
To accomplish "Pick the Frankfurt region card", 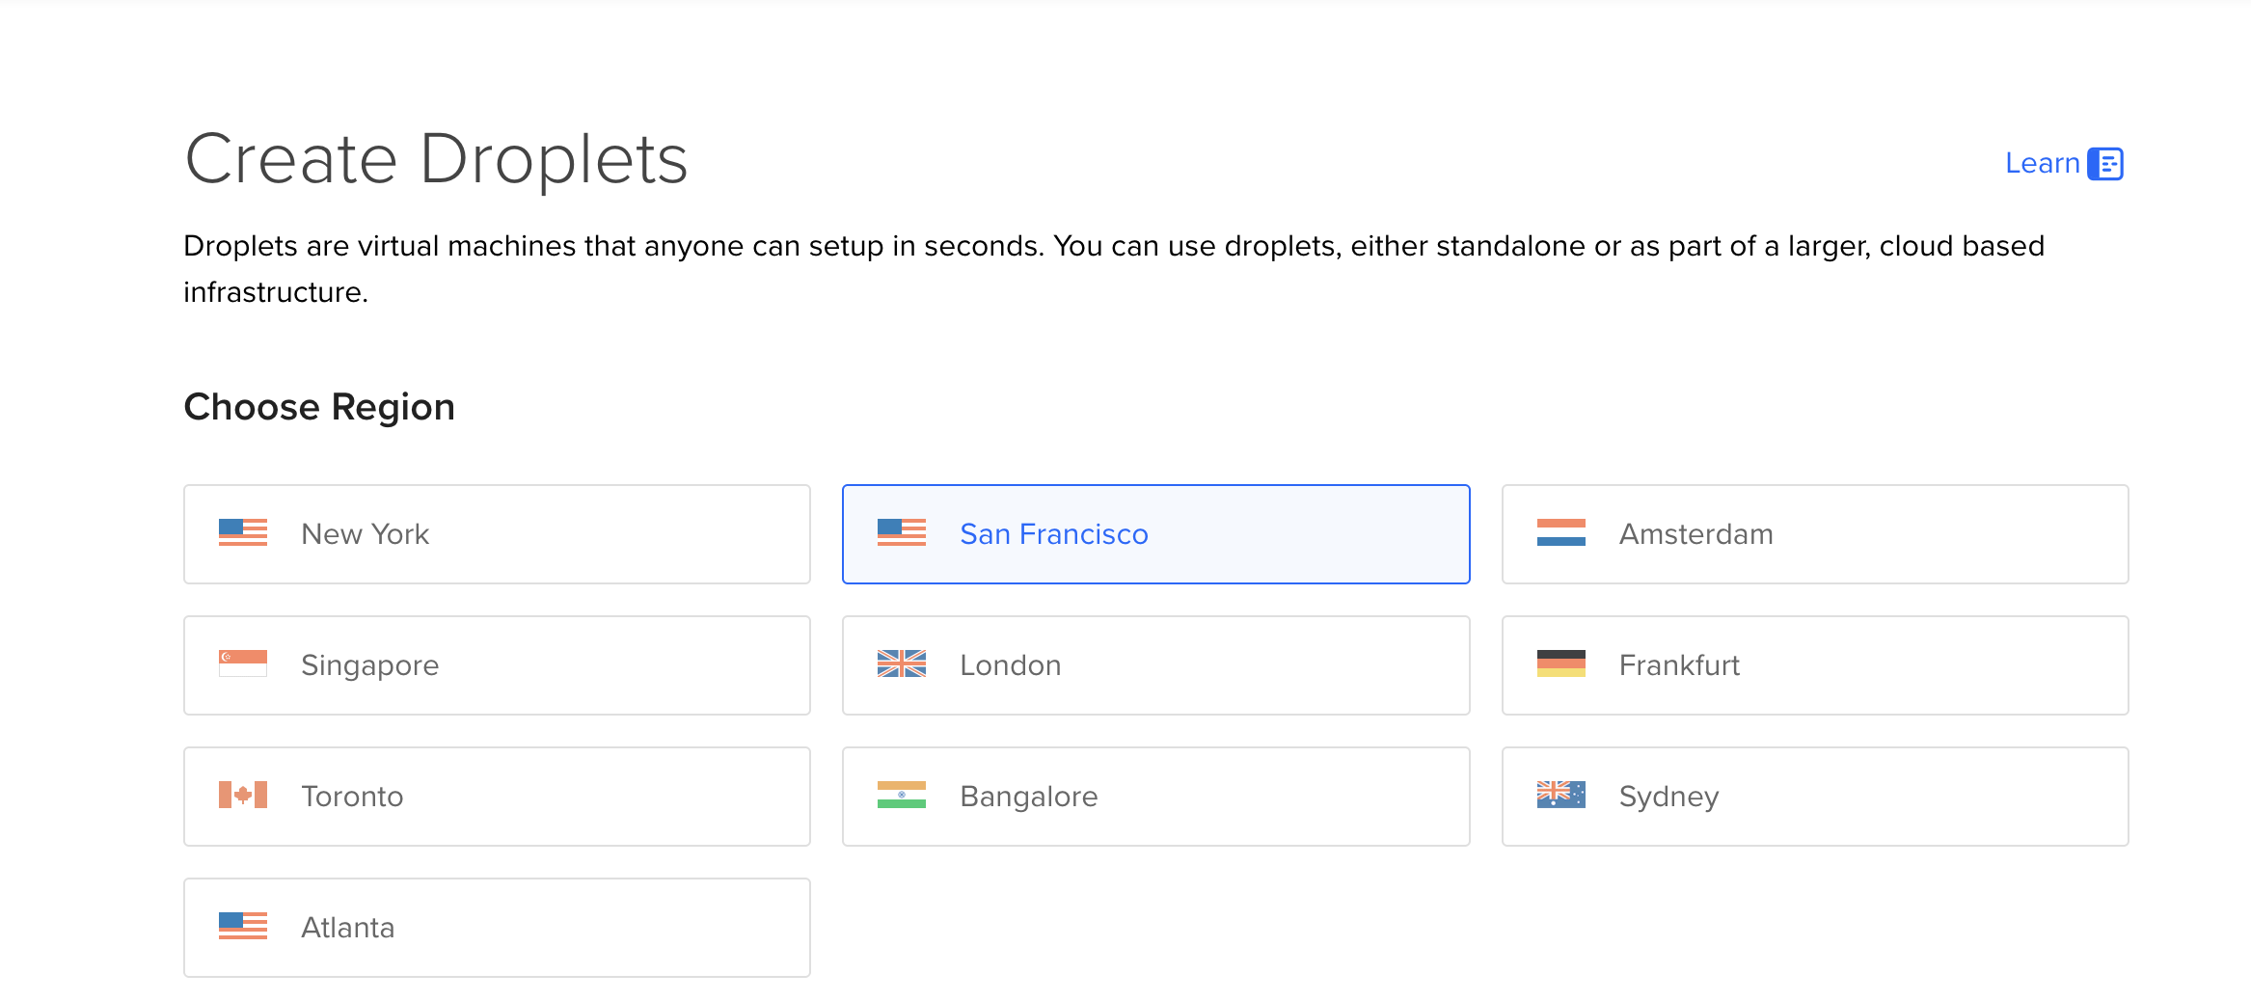I will (1815, 665).
